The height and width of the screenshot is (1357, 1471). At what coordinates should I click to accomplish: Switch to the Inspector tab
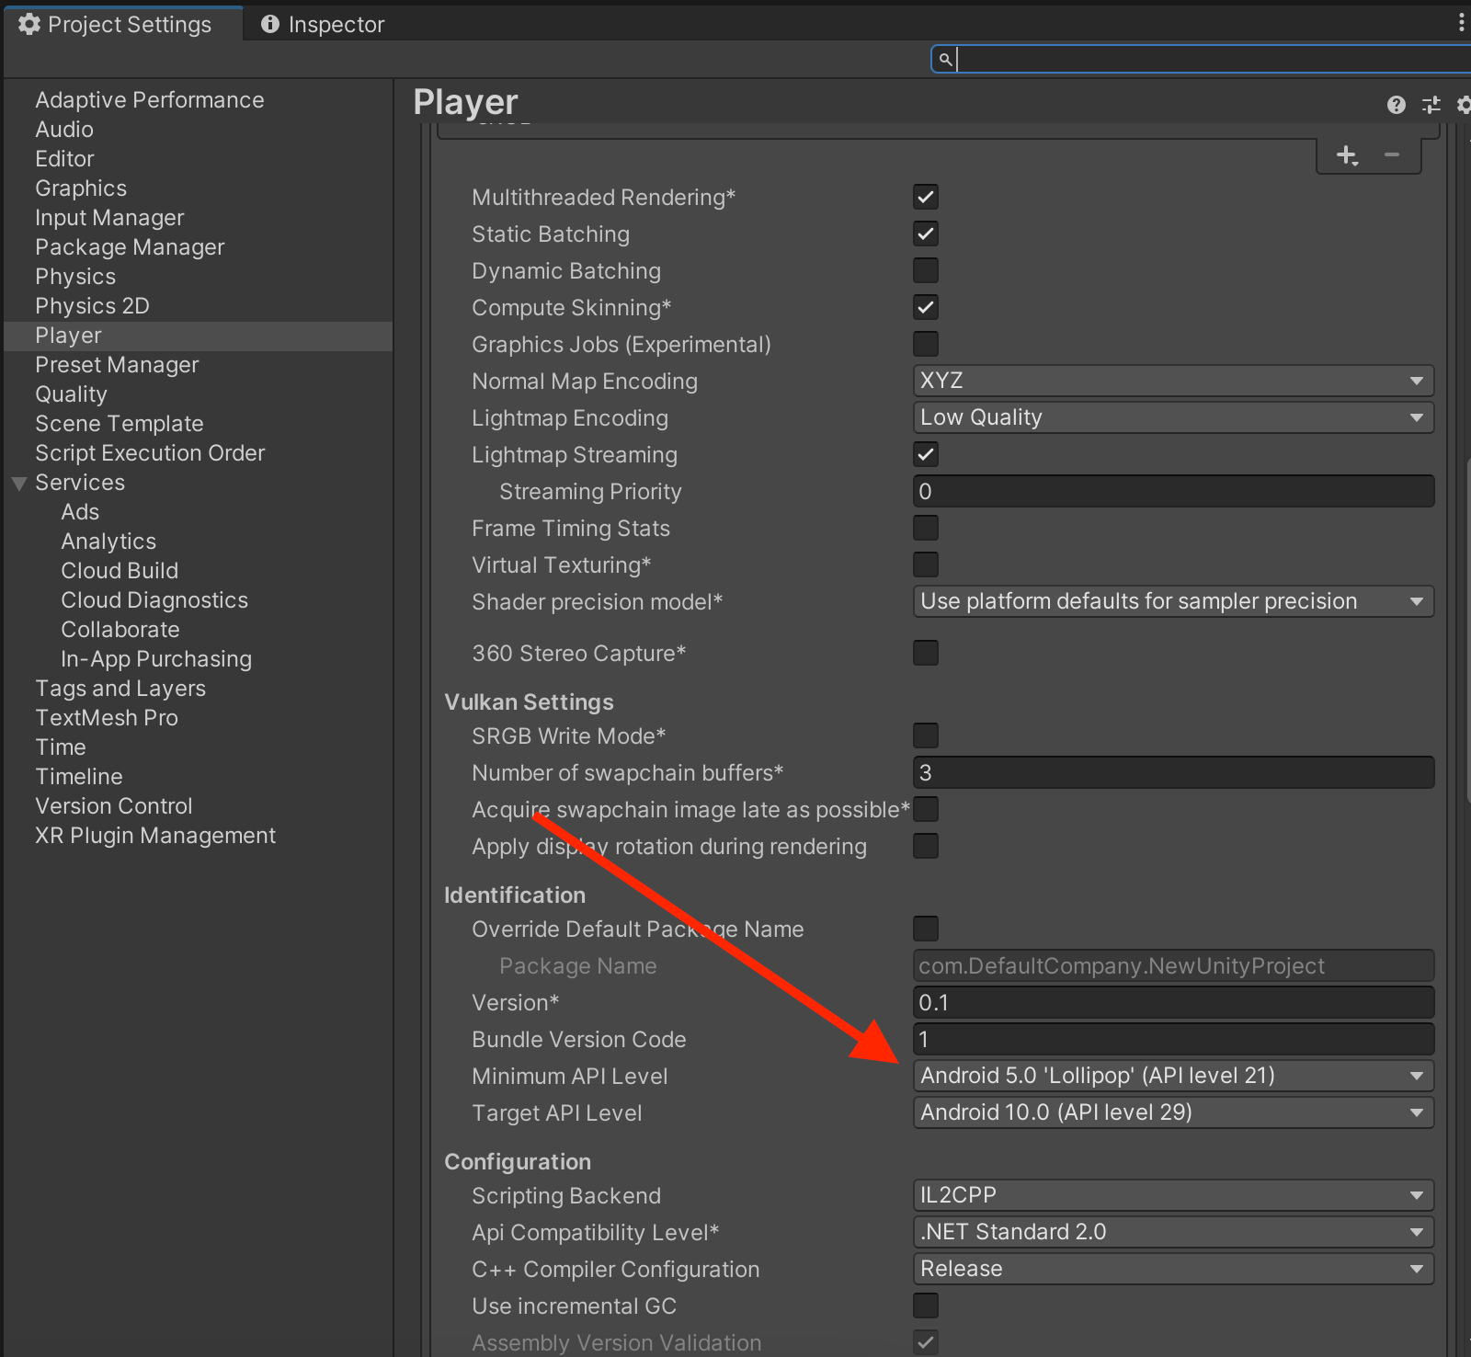(324, 25)
